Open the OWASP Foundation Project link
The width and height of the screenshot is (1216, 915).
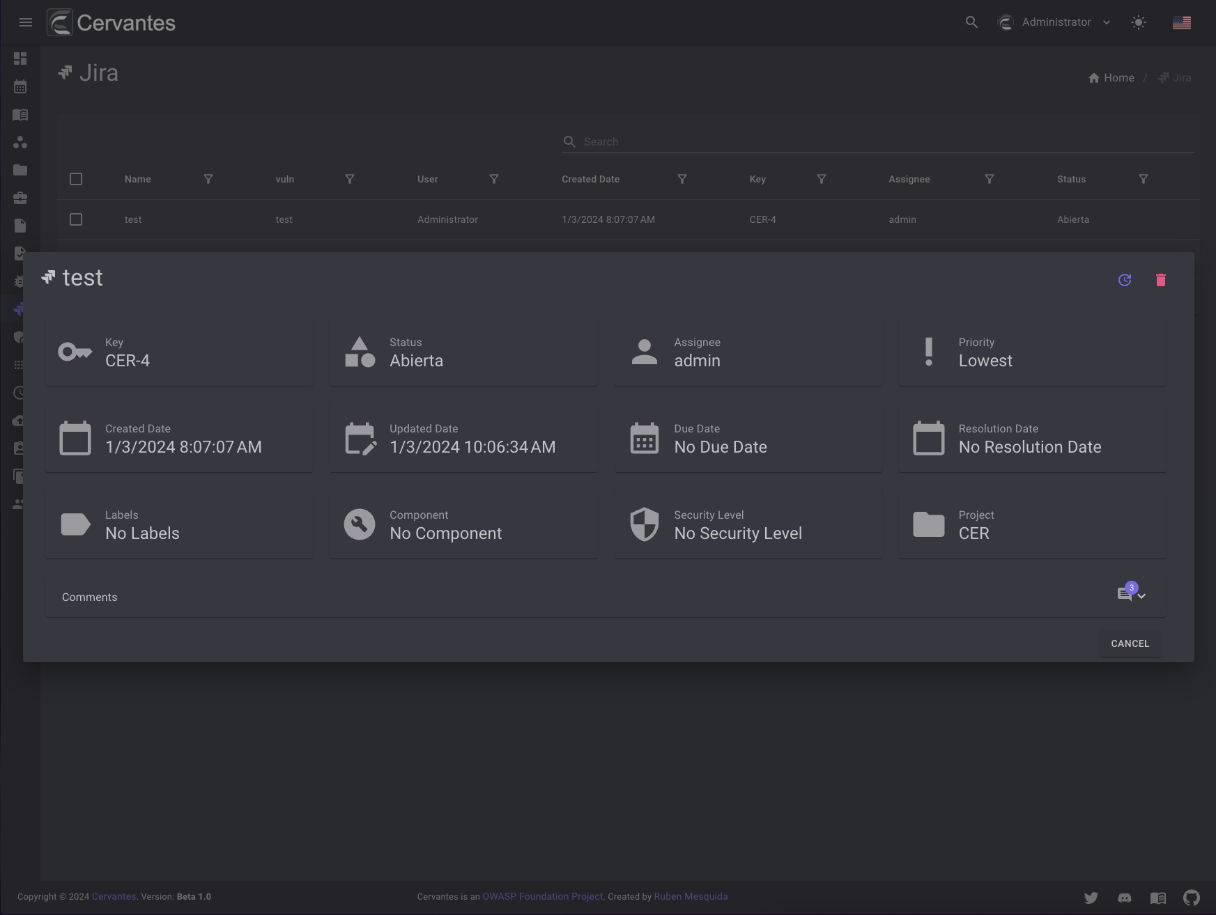click(x=543, y=897)
